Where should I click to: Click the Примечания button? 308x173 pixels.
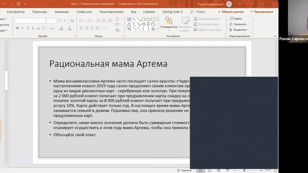[x=262, y=12]
